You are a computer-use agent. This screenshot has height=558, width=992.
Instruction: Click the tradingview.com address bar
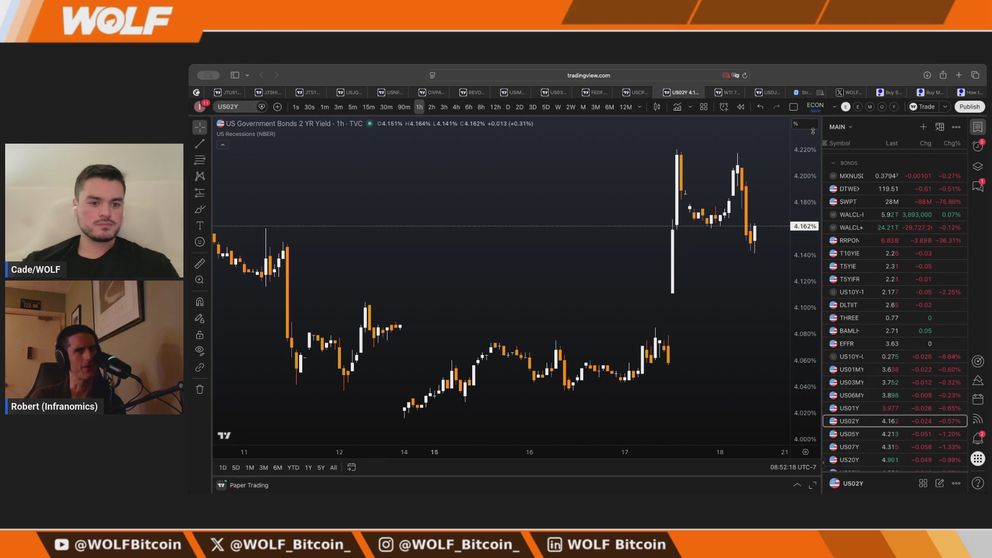(588, 75)
